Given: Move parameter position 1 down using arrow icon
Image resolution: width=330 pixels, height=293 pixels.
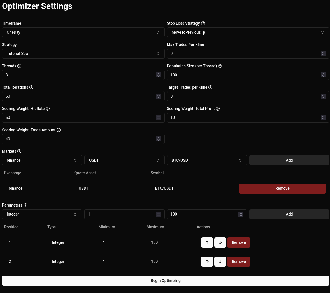Looking at the screenshot, I should coord(220,242).
